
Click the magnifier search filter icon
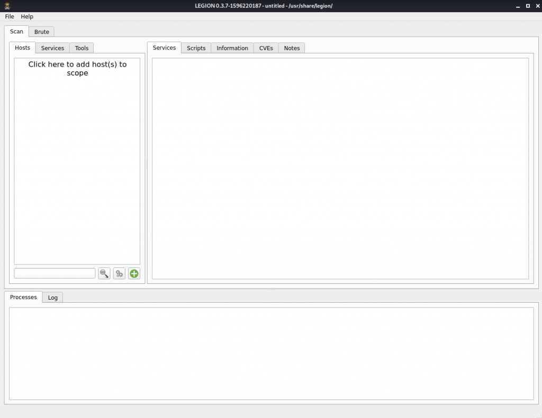[104, 273]
